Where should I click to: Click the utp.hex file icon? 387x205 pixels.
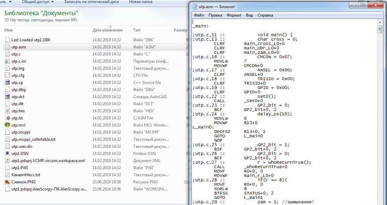tap(7, 111)
